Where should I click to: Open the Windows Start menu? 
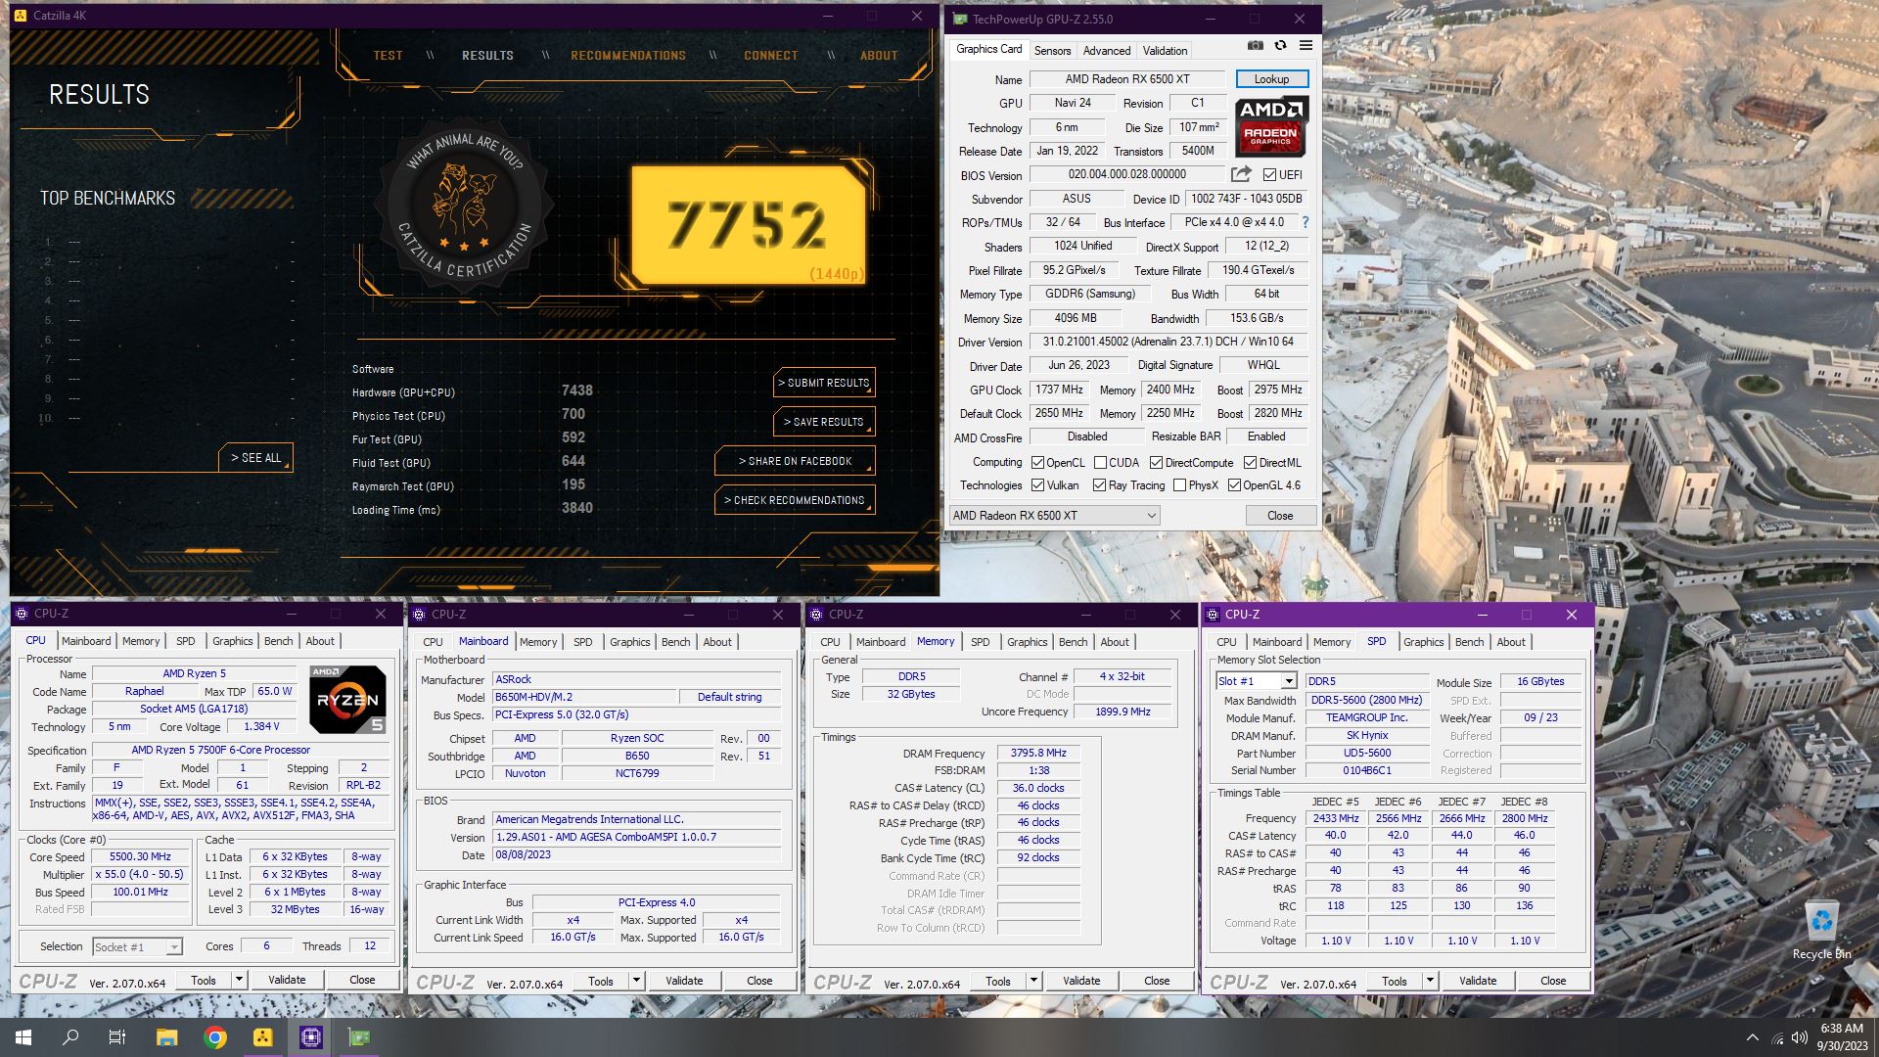click(23, 1037)
